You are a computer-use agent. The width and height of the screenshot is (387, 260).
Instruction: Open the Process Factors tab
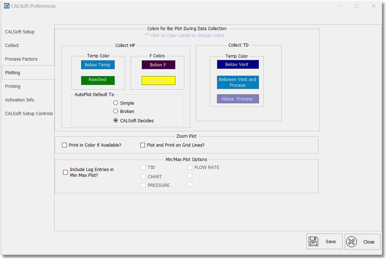pyautogui.click(x=21, y=59)
